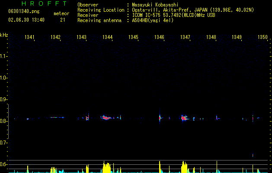The height and width of the screenshot is (173, 272).
Task: Click the Receiving Location text Ogata-vill. Akita-Pref.
Action: pyautogui.click(x=162, y=10)
